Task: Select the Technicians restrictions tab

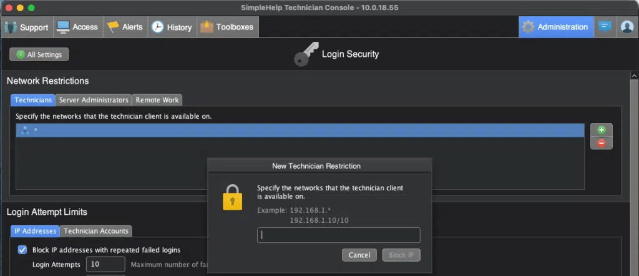Action: tap(33, 100)
